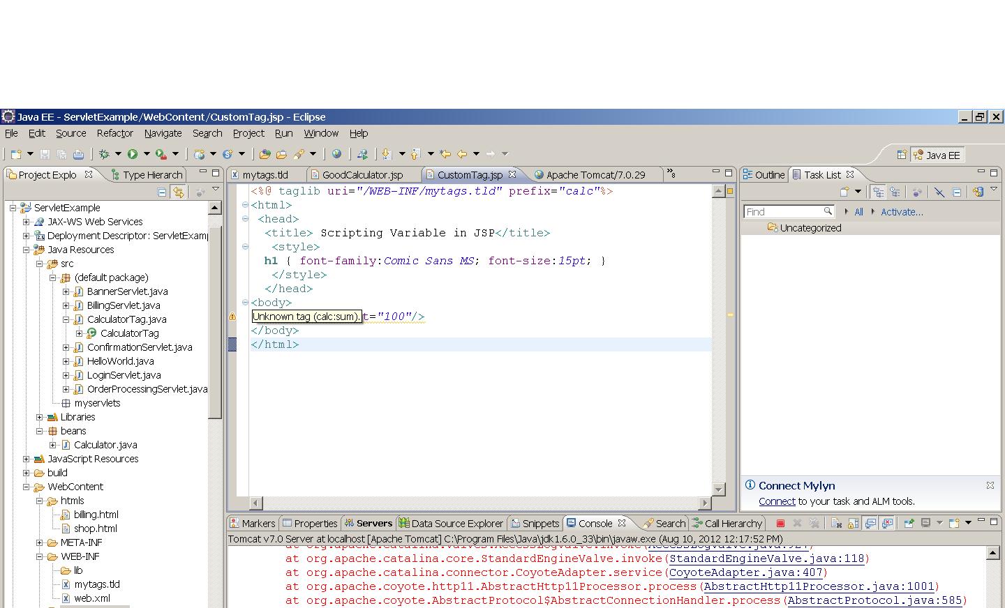
Task: Save the current file via the Save icon
Action: [x=45, y=153]
